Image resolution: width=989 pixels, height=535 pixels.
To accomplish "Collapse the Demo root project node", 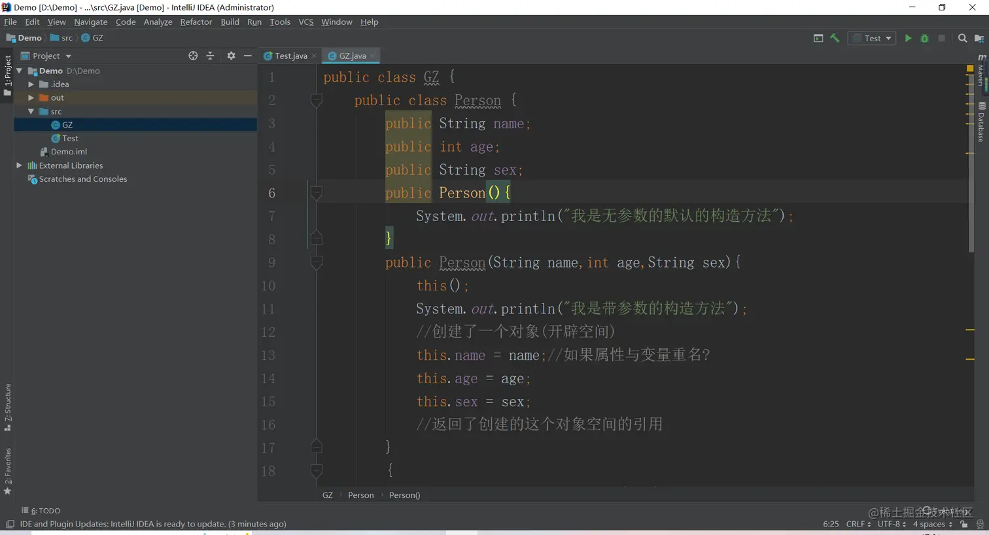I will [20, 71].
